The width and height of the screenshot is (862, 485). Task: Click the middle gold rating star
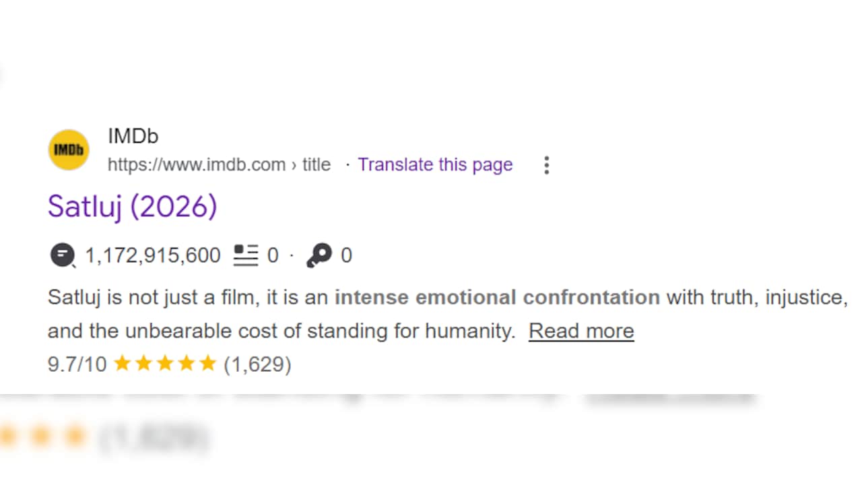pyautogui.click(x=165, y=364)
